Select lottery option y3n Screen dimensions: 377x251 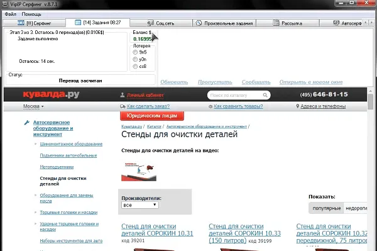(x=135, y=59)
